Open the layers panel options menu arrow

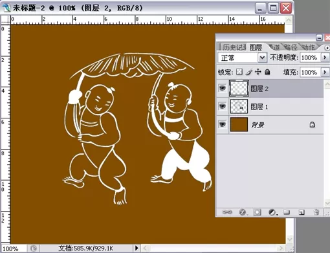coord(327,48)
